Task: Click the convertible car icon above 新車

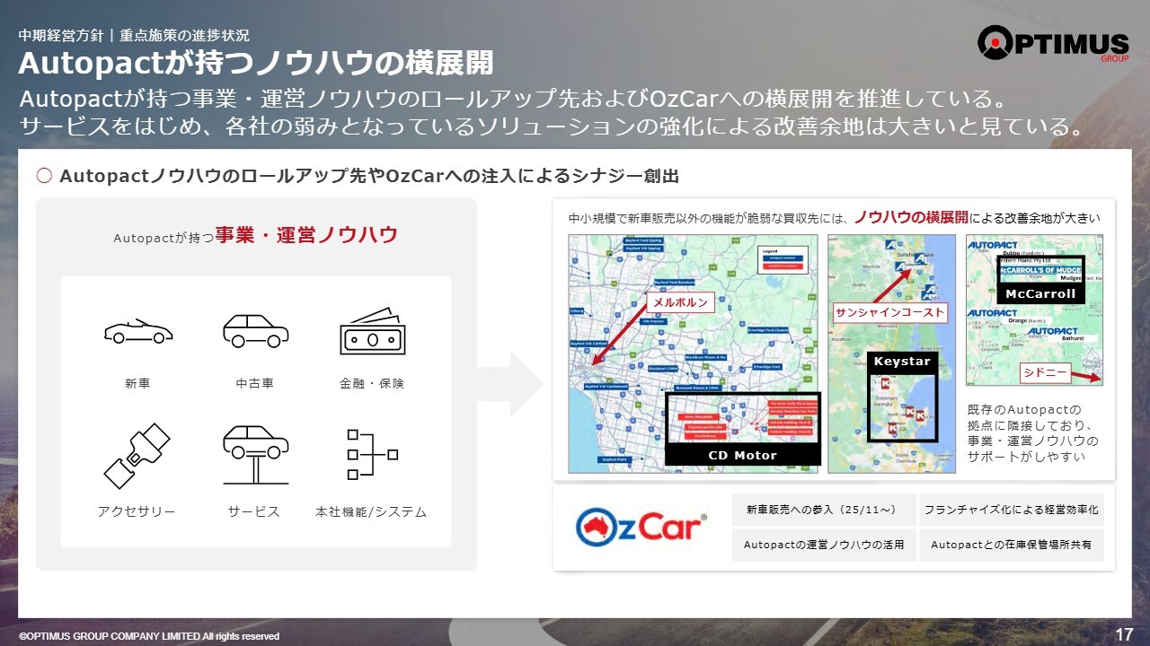Action: coord(137,330)
